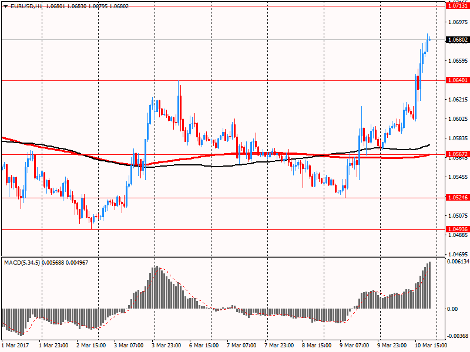
Task: Select the 1.06401 resistance level label
Action: [457, 80]
